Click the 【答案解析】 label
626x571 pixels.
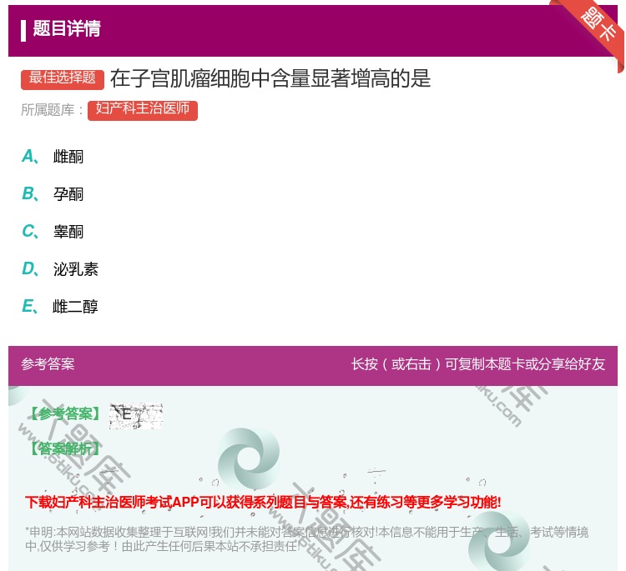point(65,449)
